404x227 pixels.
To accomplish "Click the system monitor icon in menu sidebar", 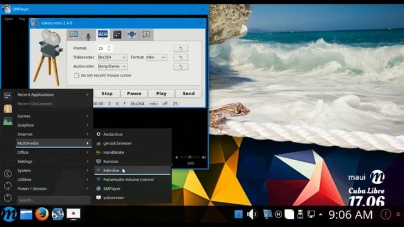I will 8,121.
